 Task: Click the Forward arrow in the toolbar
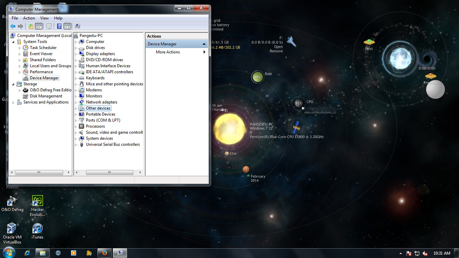click(20, 26)
